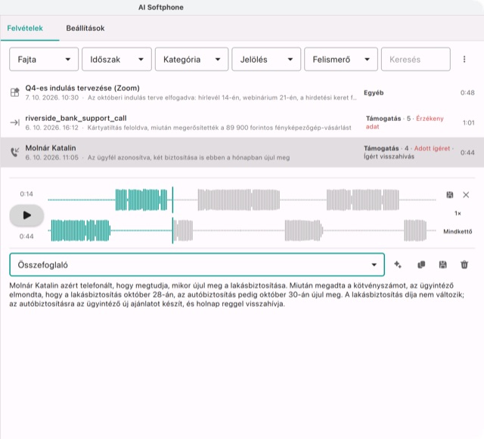Click the 0:14 current playback time
Image resolution: width=484 pixels, height=439 pixels.
point(26,194)
